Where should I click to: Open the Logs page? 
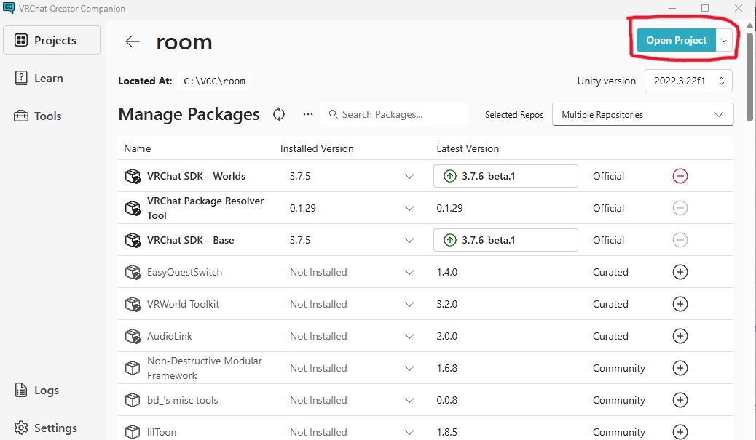(37, 391)
